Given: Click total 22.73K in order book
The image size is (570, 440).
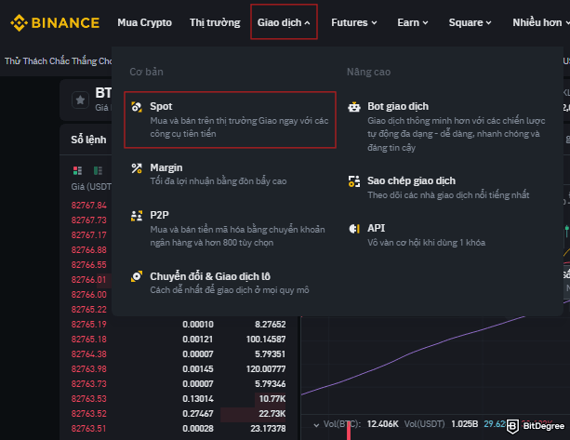Looking at the screenshot, I should pyautogui.click(x=272, y=414).
